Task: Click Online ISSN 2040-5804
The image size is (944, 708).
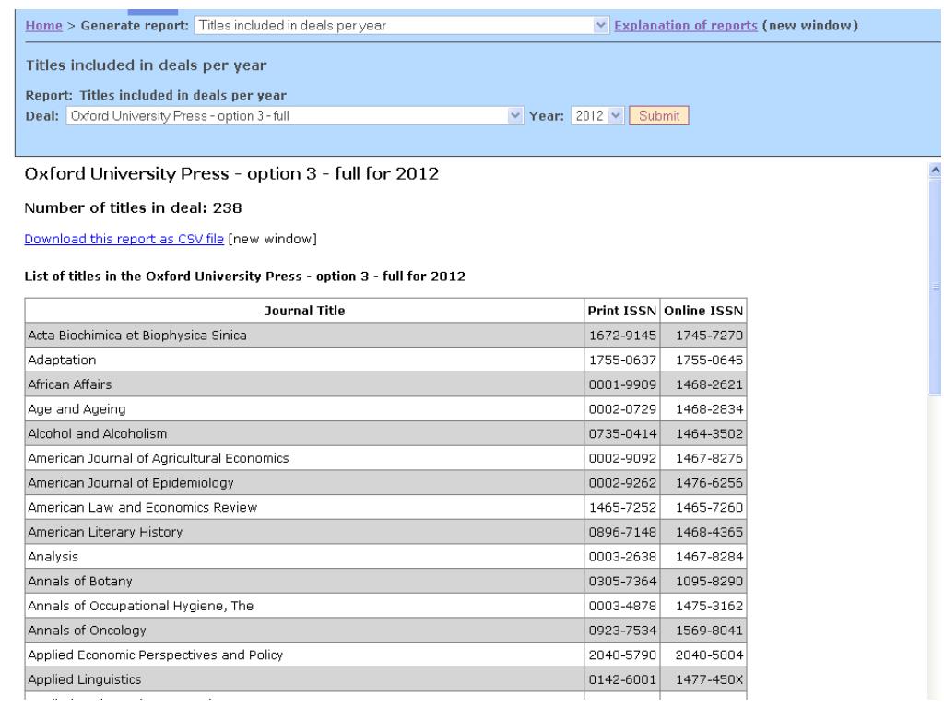Action: tap(709, 655)
